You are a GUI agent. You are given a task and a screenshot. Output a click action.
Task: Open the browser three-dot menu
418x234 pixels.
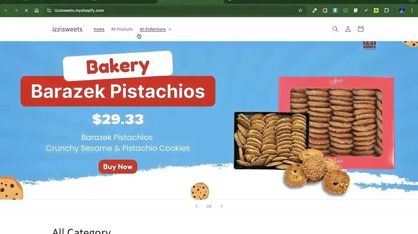coord(412,10)
